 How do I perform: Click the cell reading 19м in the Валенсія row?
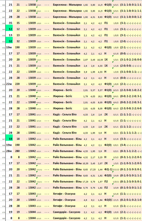tap(9, 47)
